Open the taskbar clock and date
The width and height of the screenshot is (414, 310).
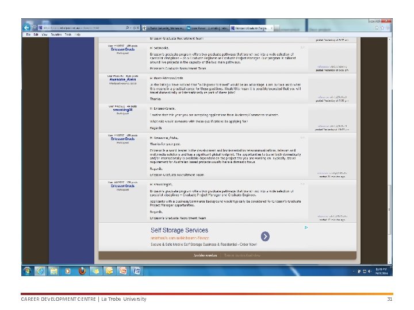(x=381, y=271)
